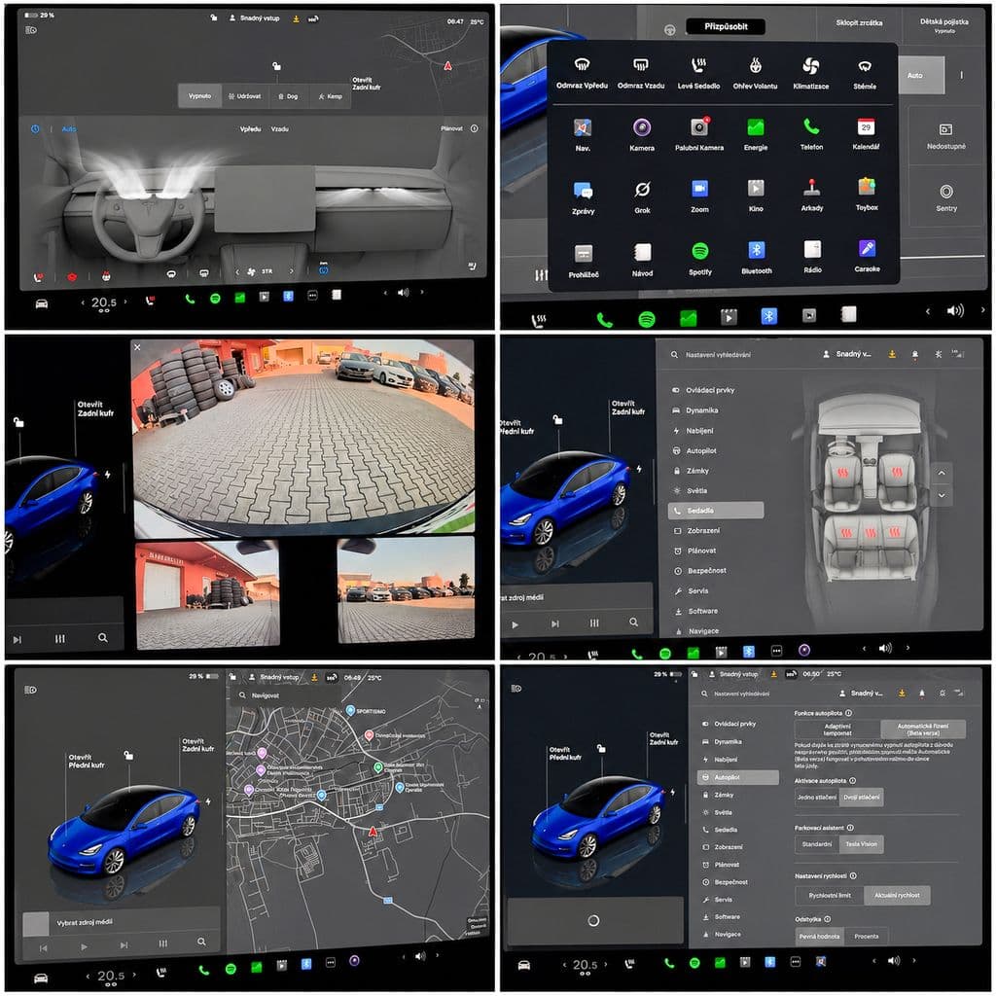Viewport: 996px width, 996px height.
Task: Set Parkovací asistent to Tesla Vision
Action: click(x=861, y=845)
